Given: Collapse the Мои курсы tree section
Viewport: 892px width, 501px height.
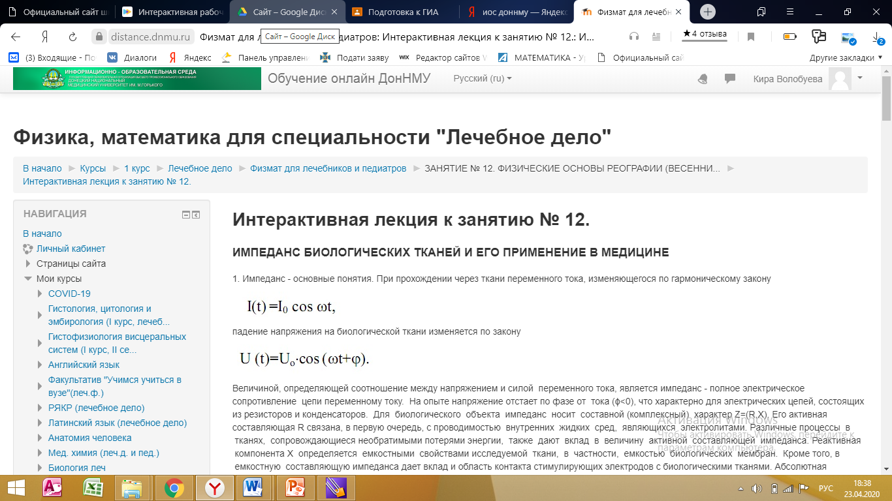Looking at the screenshot, I should (x=28, y=279).
